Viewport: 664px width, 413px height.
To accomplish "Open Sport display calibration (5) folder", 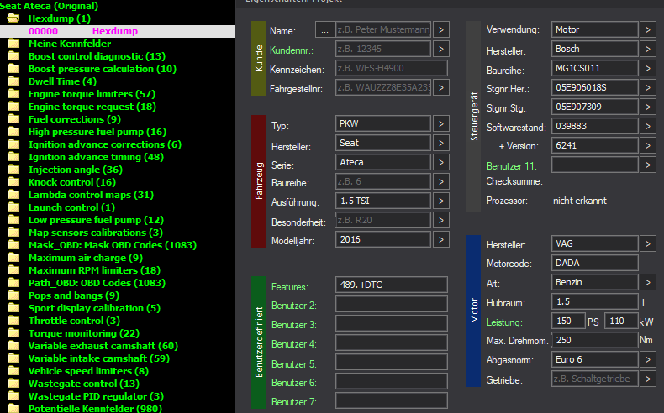I will coord(94,308).
